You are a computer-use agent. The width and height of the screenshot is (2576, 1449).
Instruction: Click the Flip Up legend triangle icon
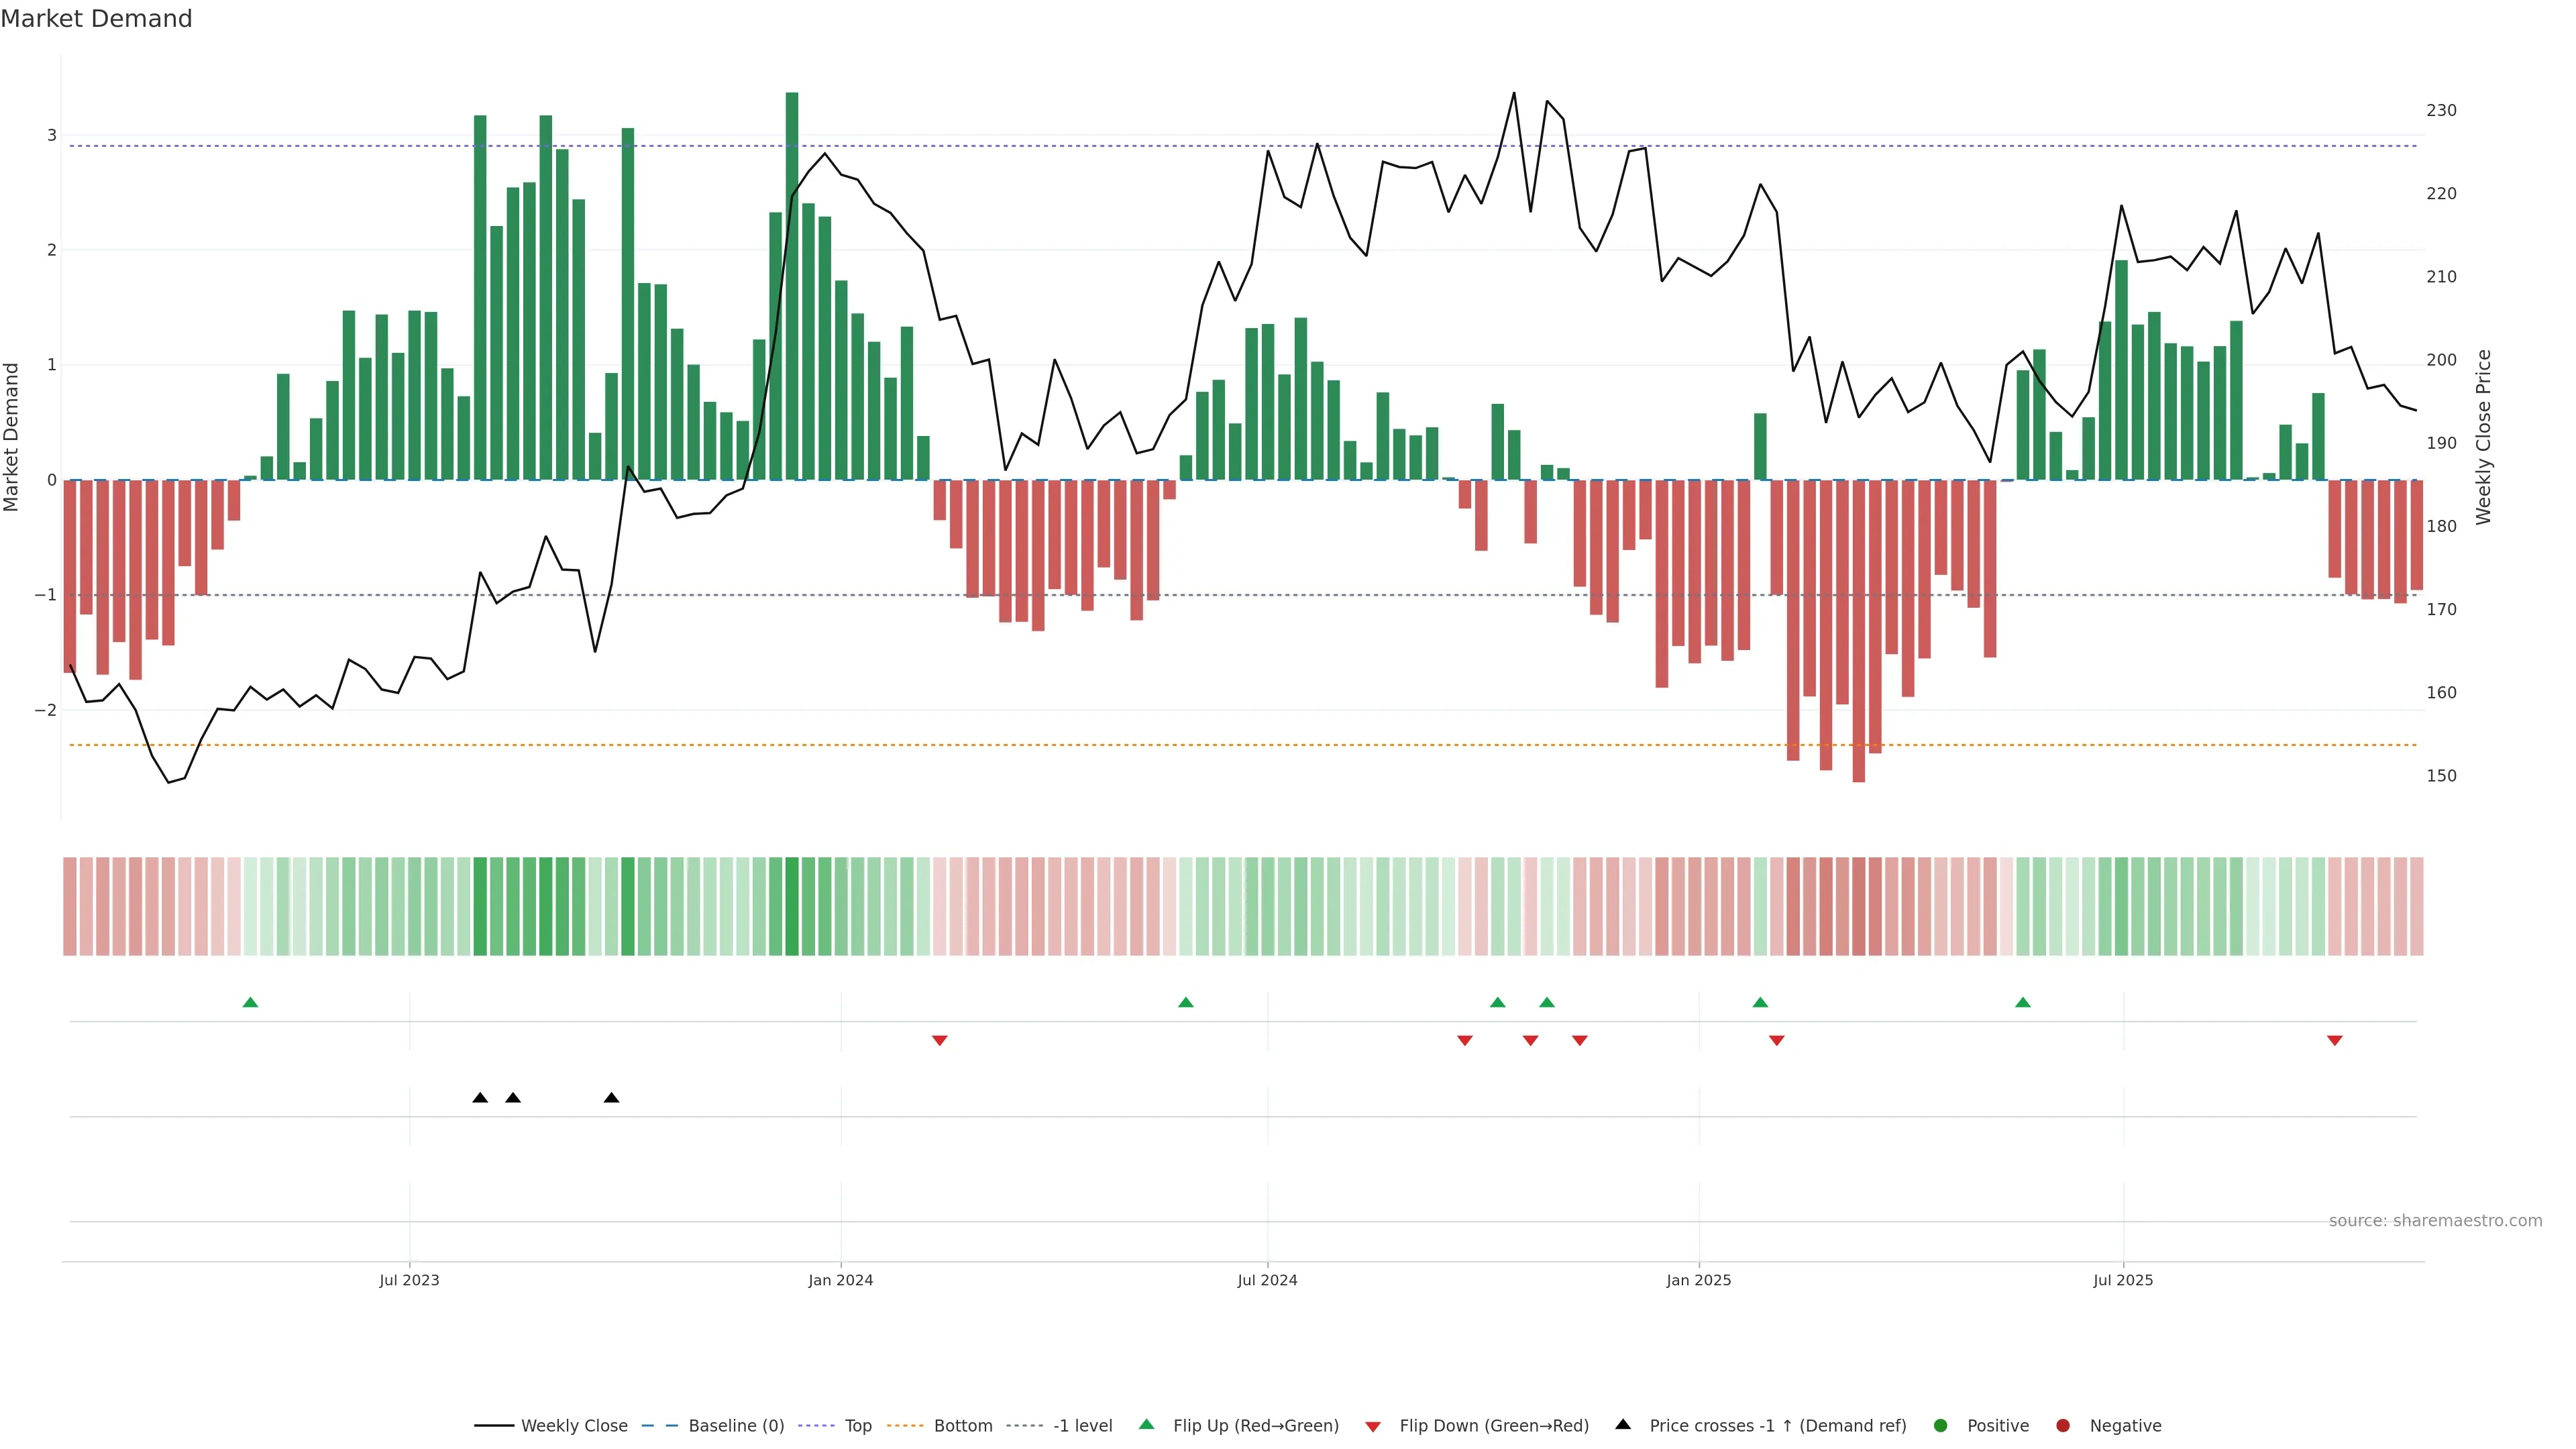[x=1146, y=1424]
